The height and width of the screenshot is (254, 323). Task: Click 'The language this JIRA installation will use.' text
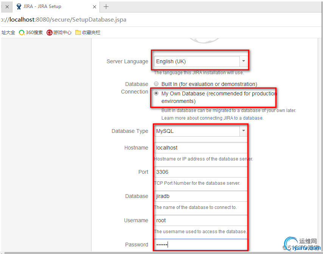199,73
